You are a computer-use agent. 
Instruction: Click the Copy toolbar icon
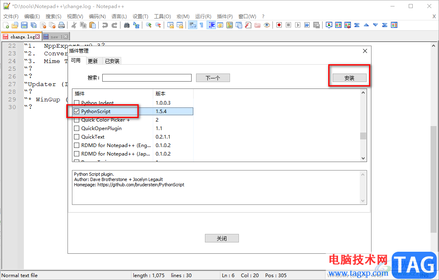click(x=83, y=25)
